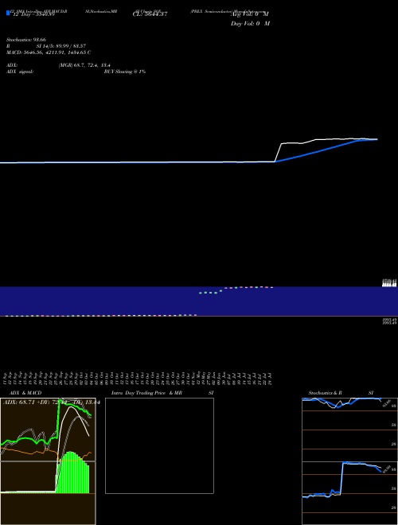Screen dimensions: 398x525
Task: Click the 'ADX signal:' label
Action: click(20, 72)
